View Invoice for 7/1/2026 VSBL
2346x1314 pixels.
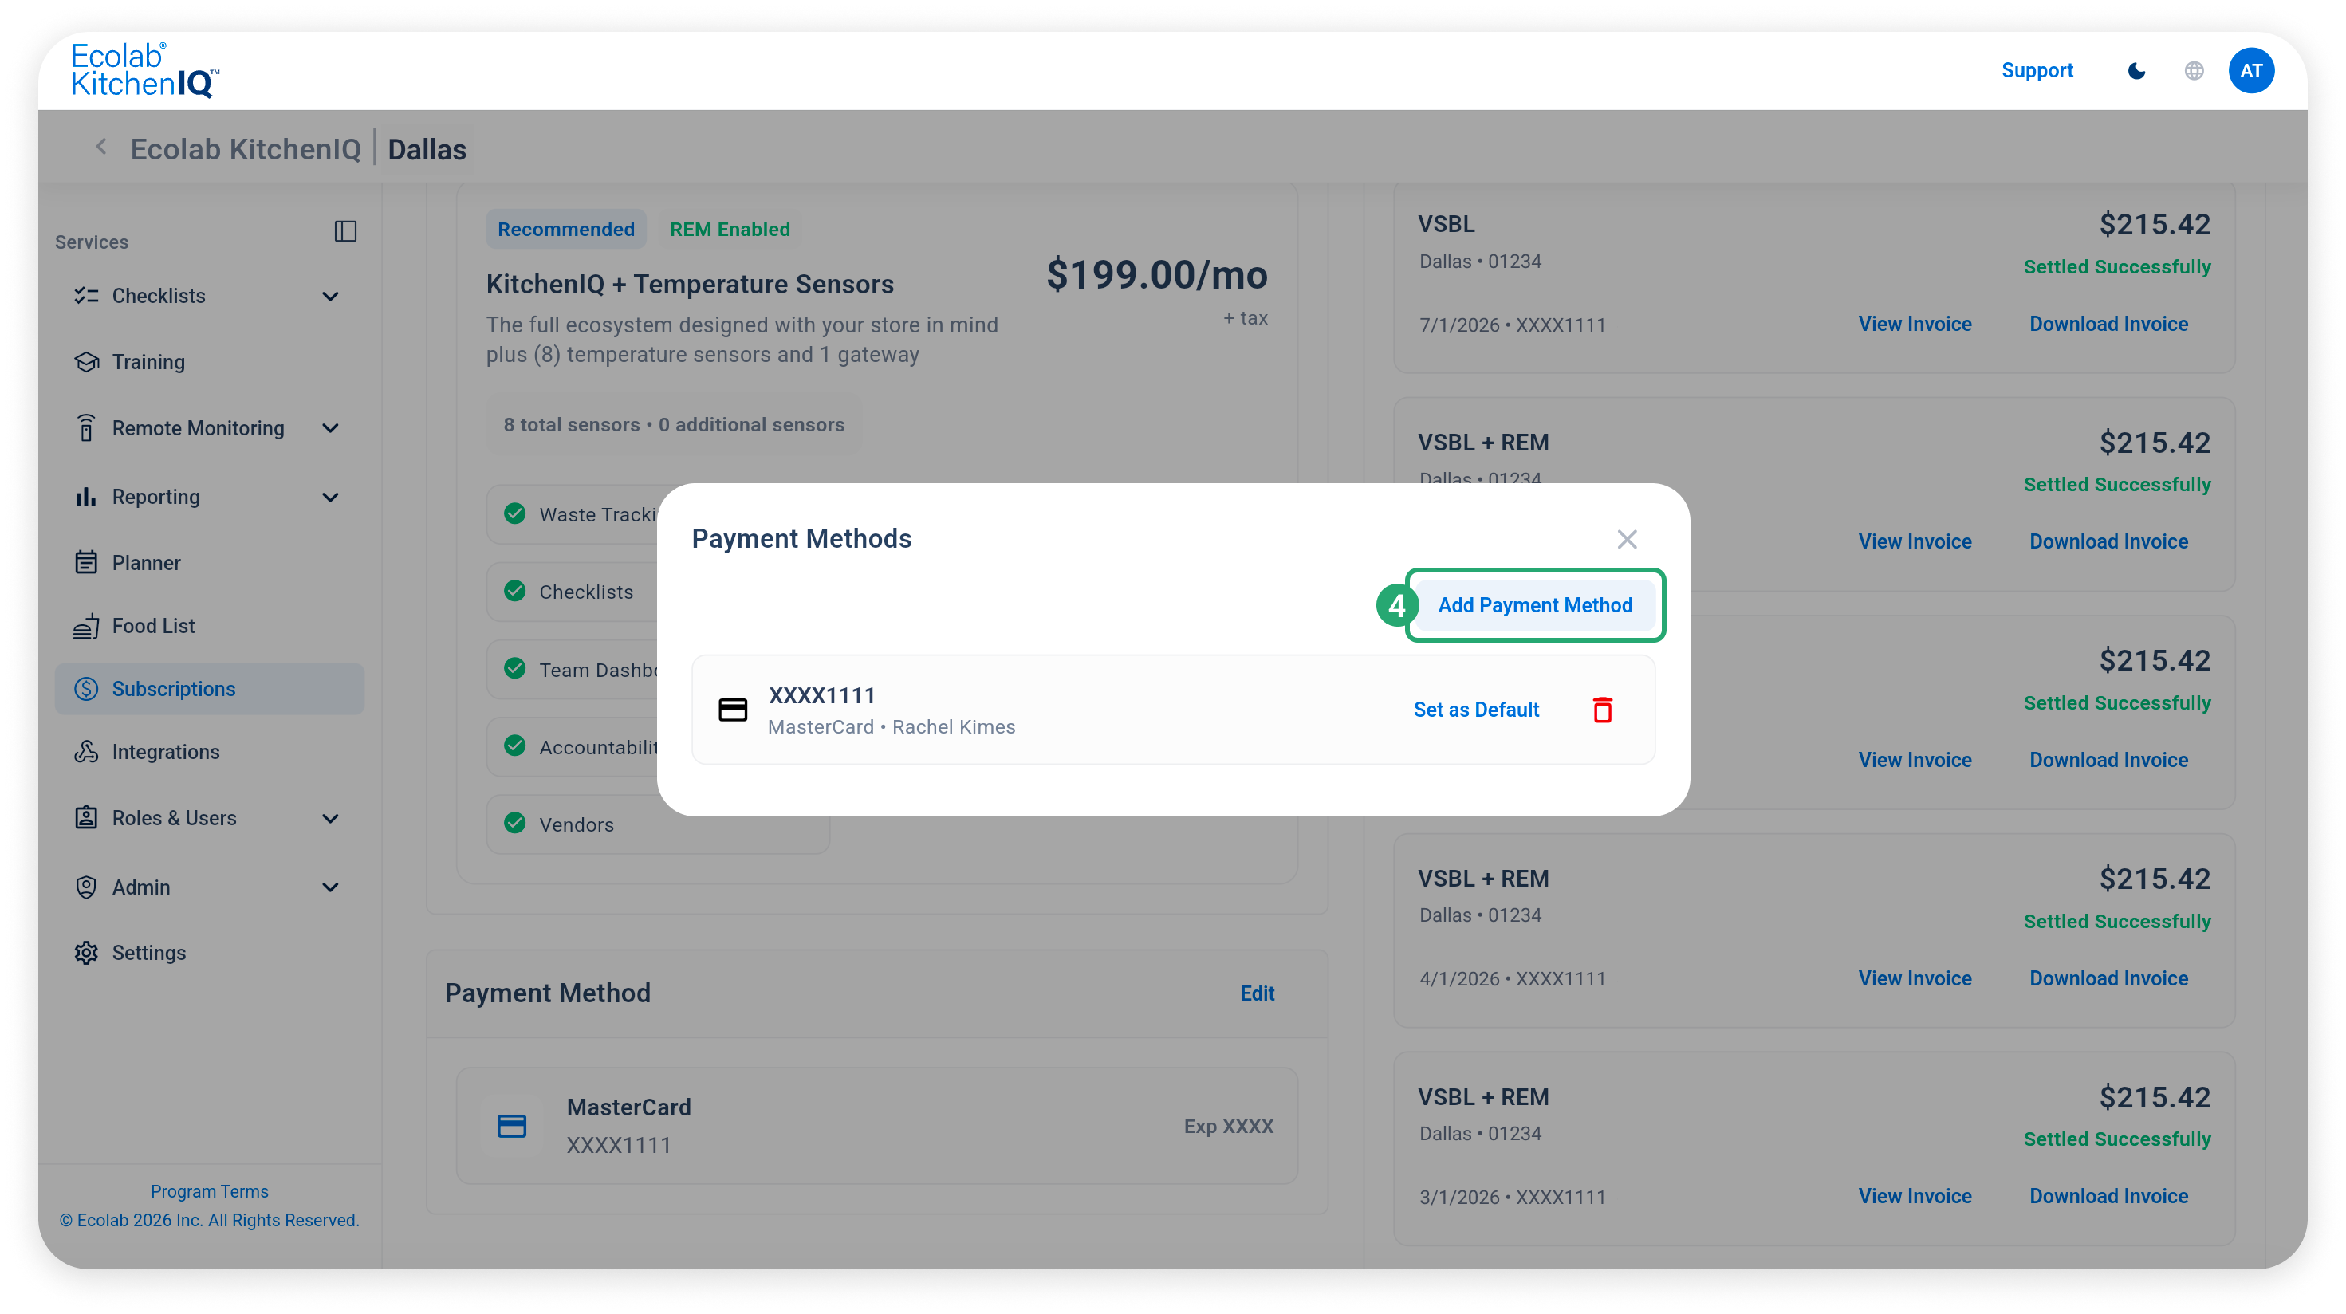(x=1915, y=325)
